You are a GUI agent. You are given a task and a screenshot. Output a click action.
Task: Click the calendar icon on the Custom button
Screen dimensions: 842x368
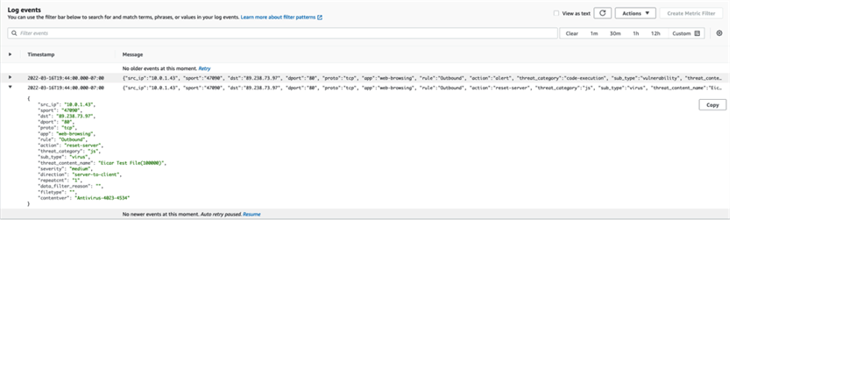click(697, 33)
